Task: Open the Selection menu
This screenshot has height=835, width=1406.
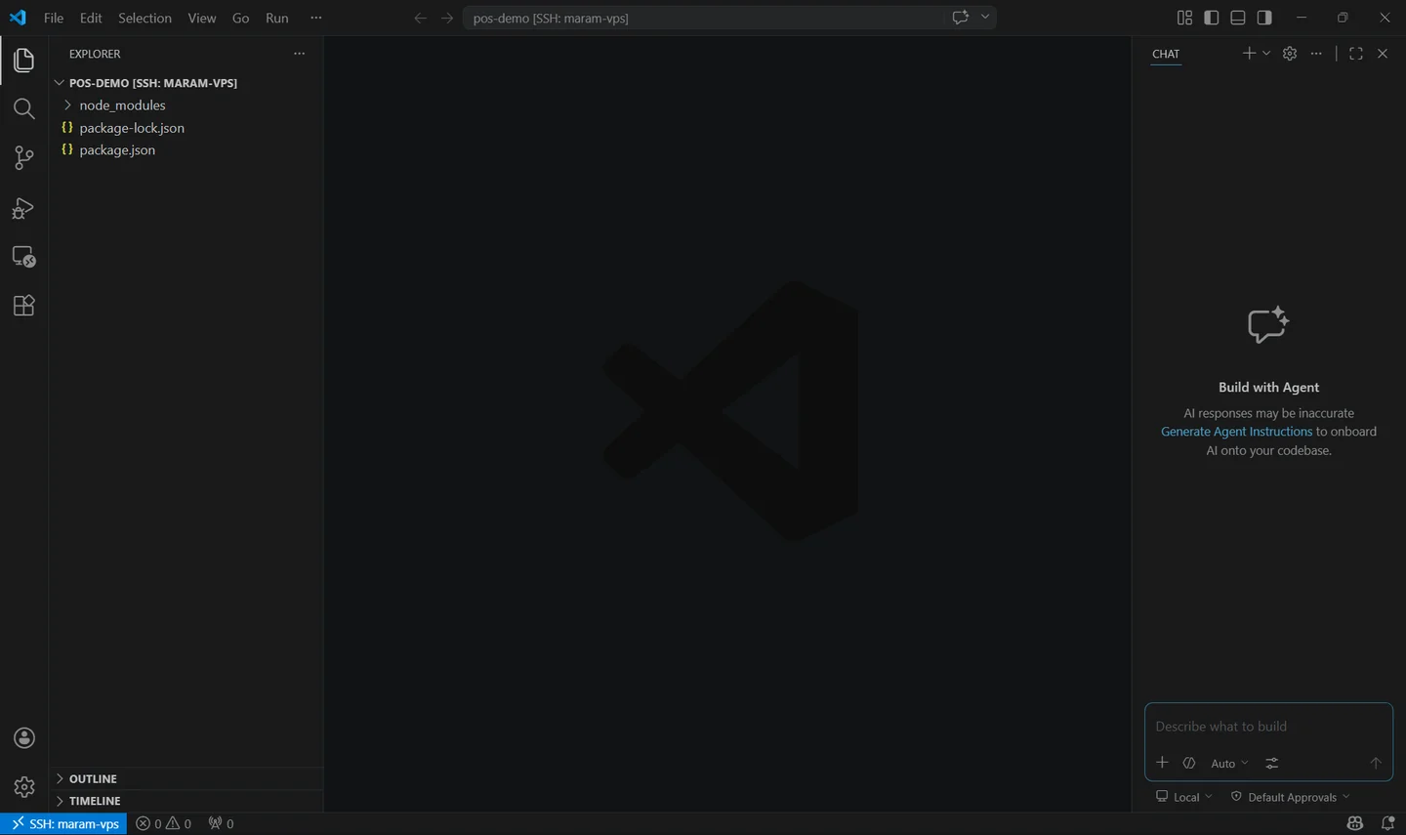Action: pyautogui.click(x=145, y=18)
